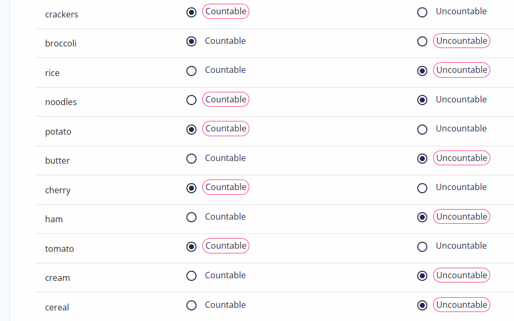Click the Uncountable label for butter
514x321 pixels.
click(x=462, y=158)
